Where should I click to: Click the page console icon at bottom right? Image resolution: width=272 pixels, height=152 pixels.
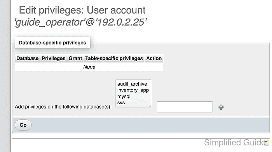click(267, 143)
